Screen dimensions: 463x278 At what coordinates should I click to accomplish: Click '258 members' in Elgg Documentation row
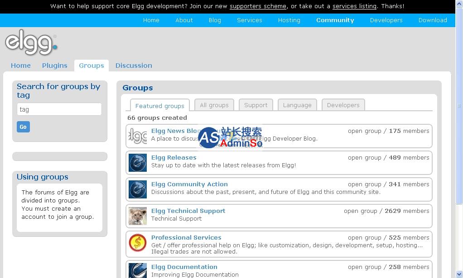click(x=409, y=267)
